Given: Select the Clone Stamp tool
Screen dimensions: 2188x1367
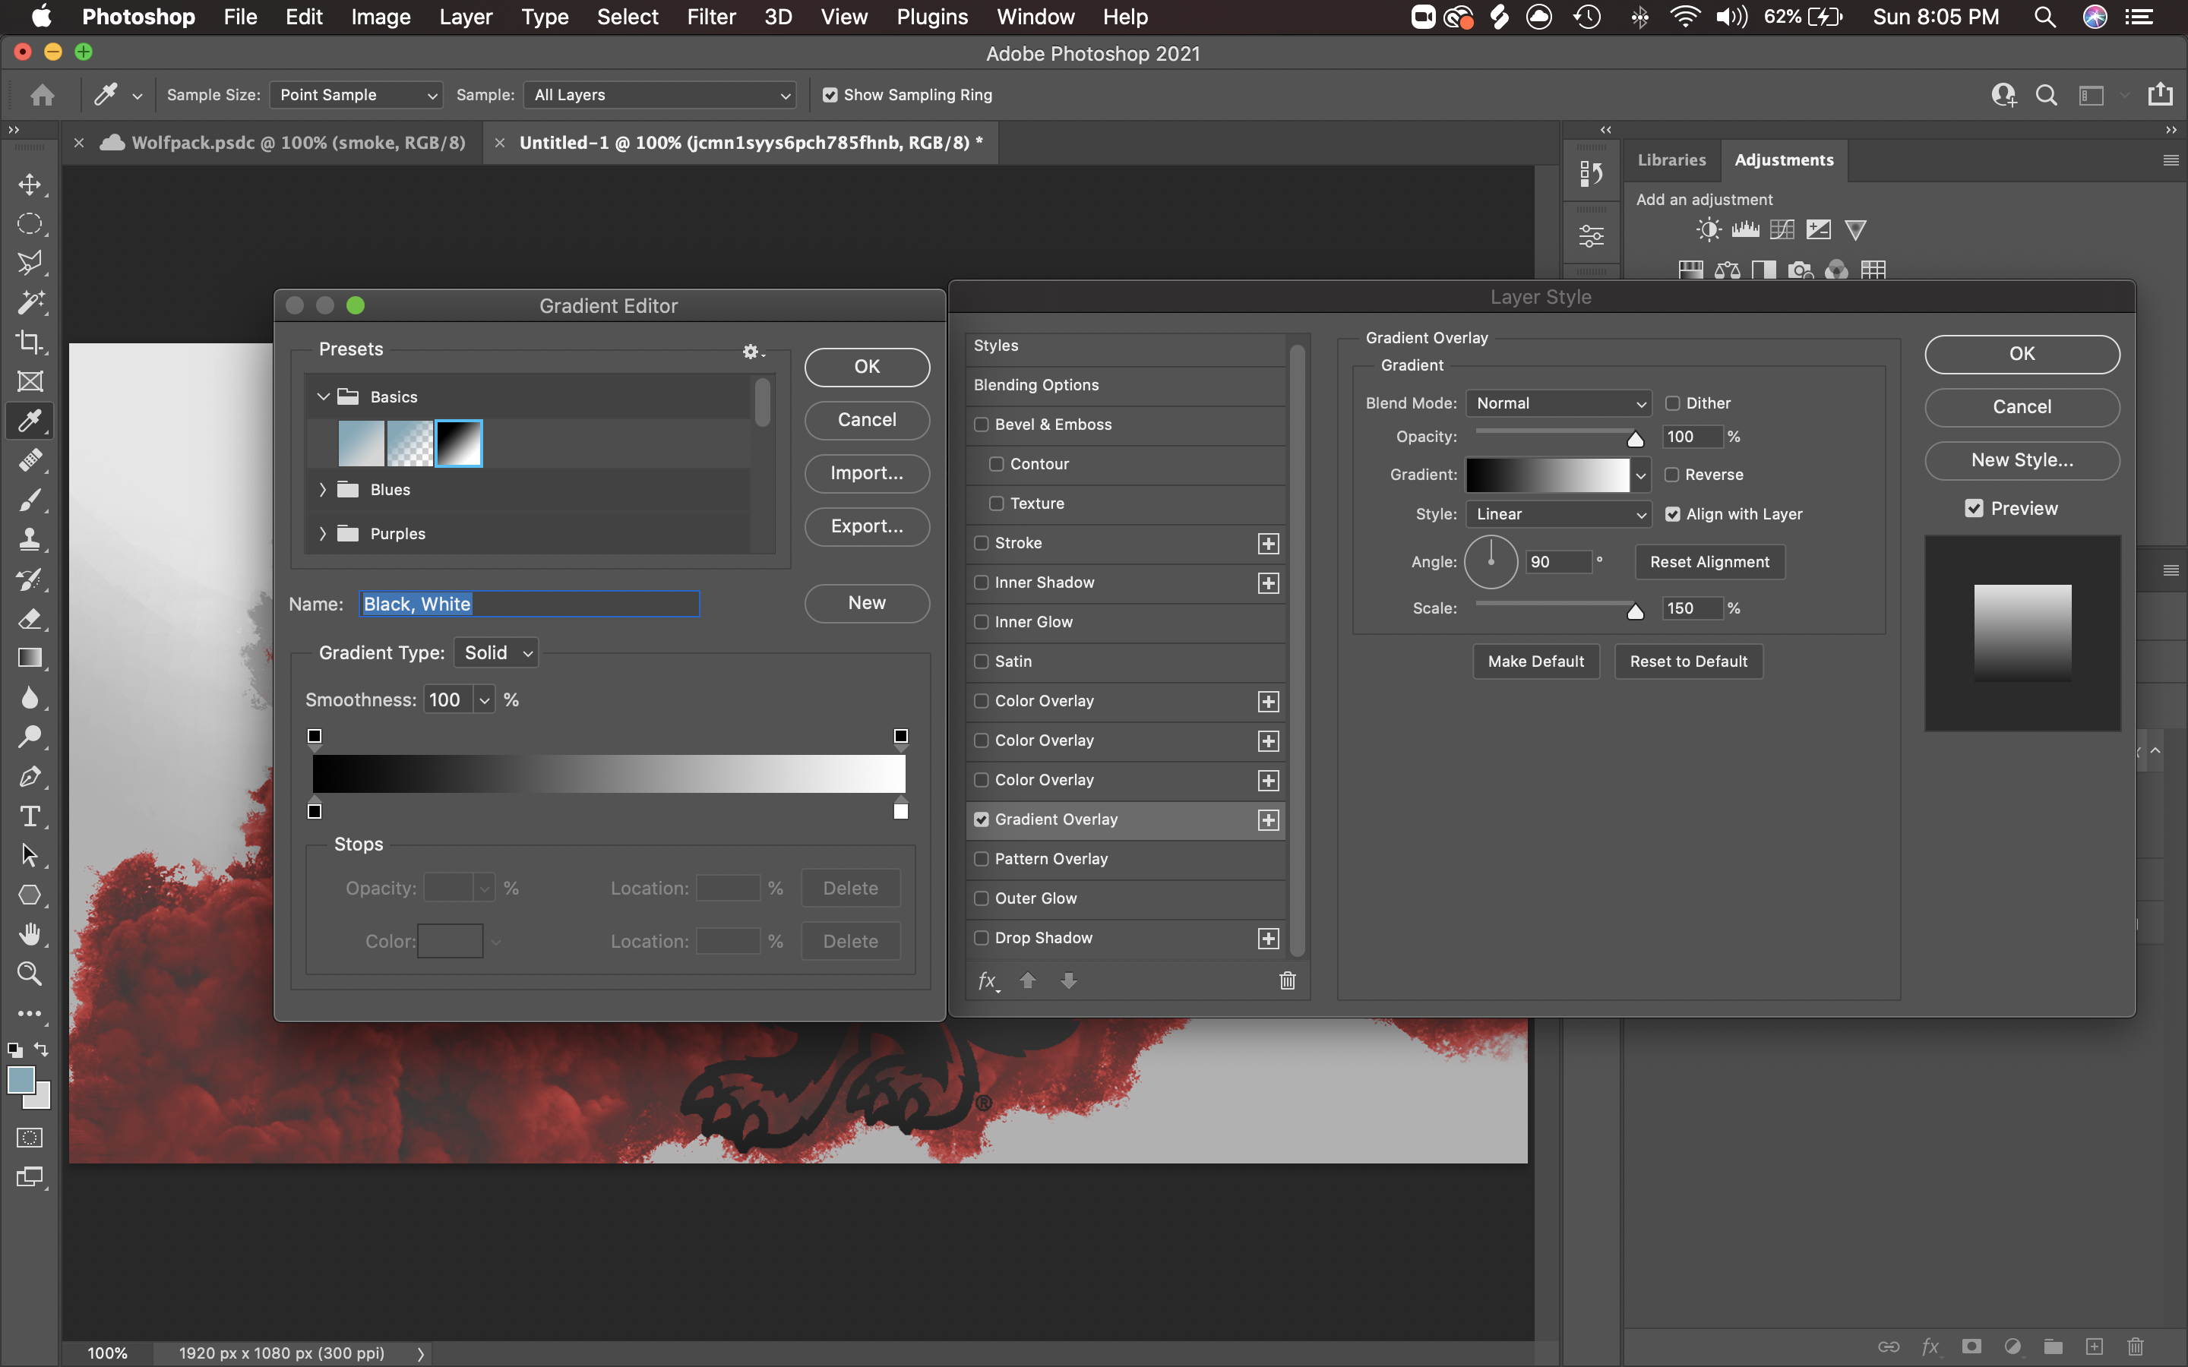Looking at the screenshot, I should [x=30, y=540].
